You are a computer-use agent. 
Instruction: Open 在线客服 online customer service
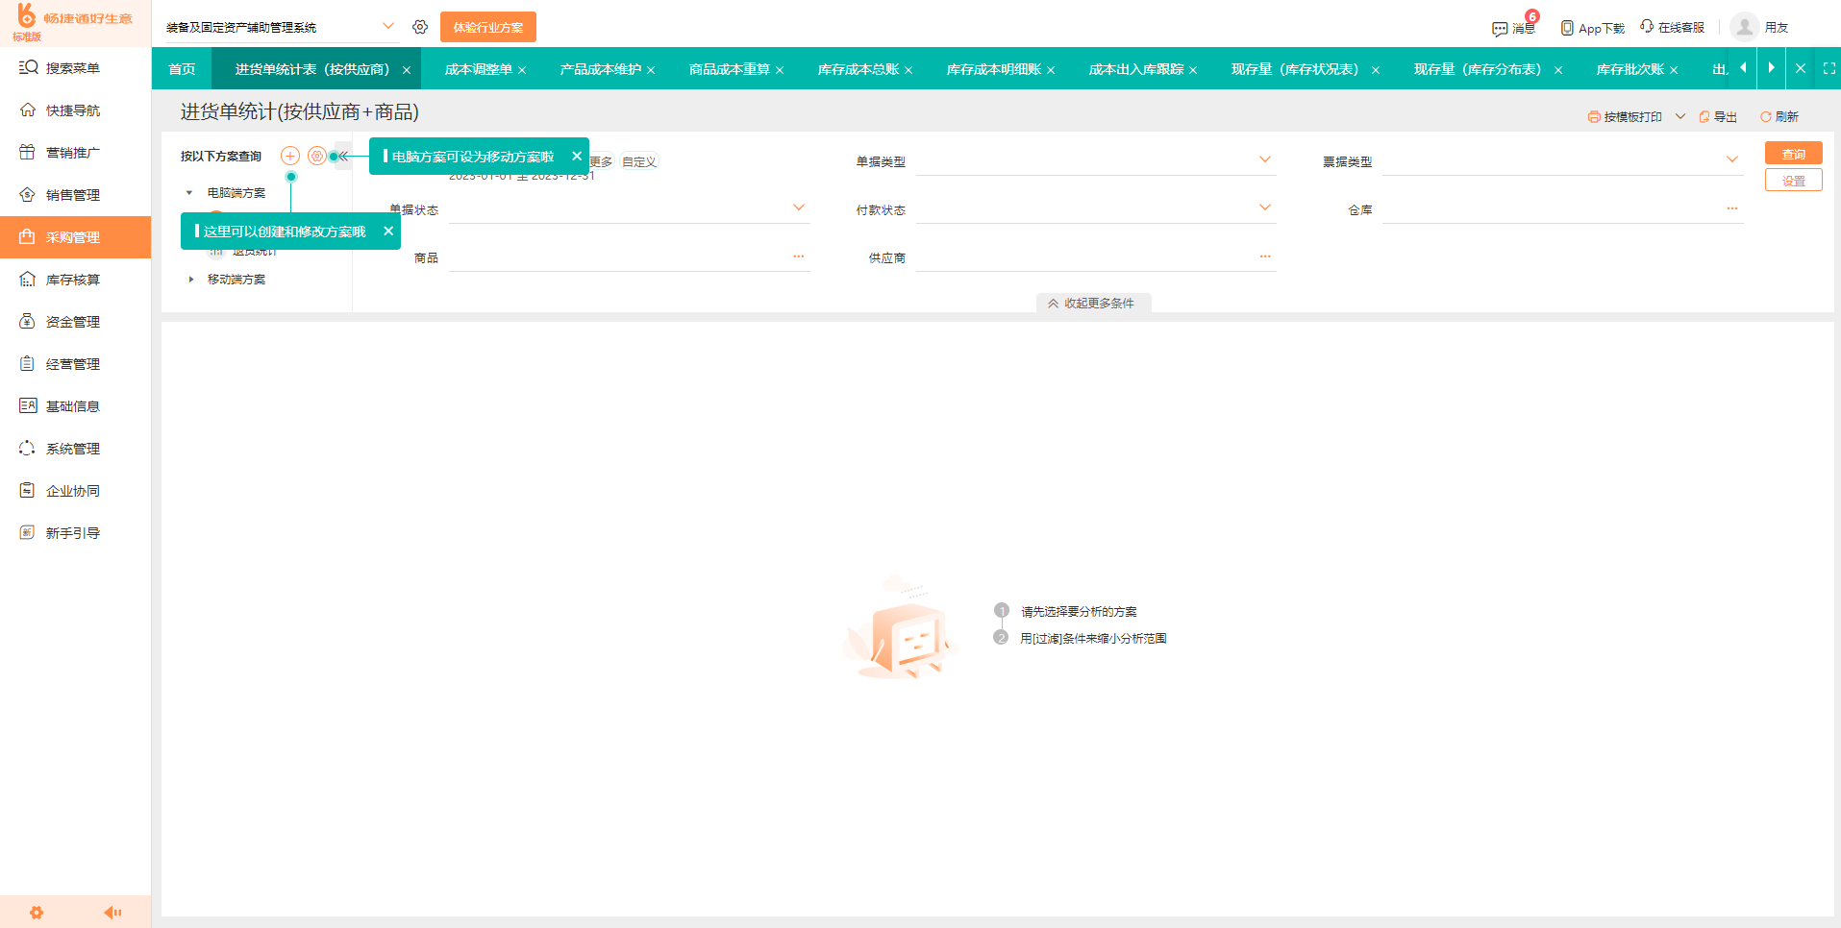[1646, 27]
